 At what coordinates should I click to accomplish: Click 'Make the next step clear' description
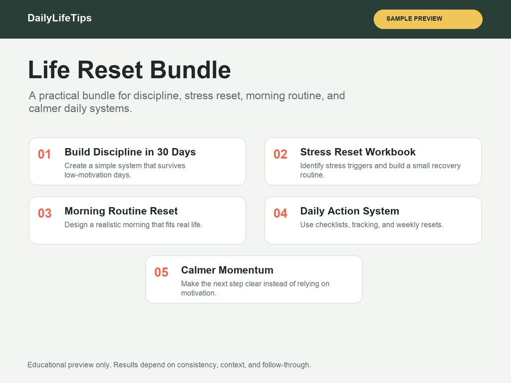[255, 288]
